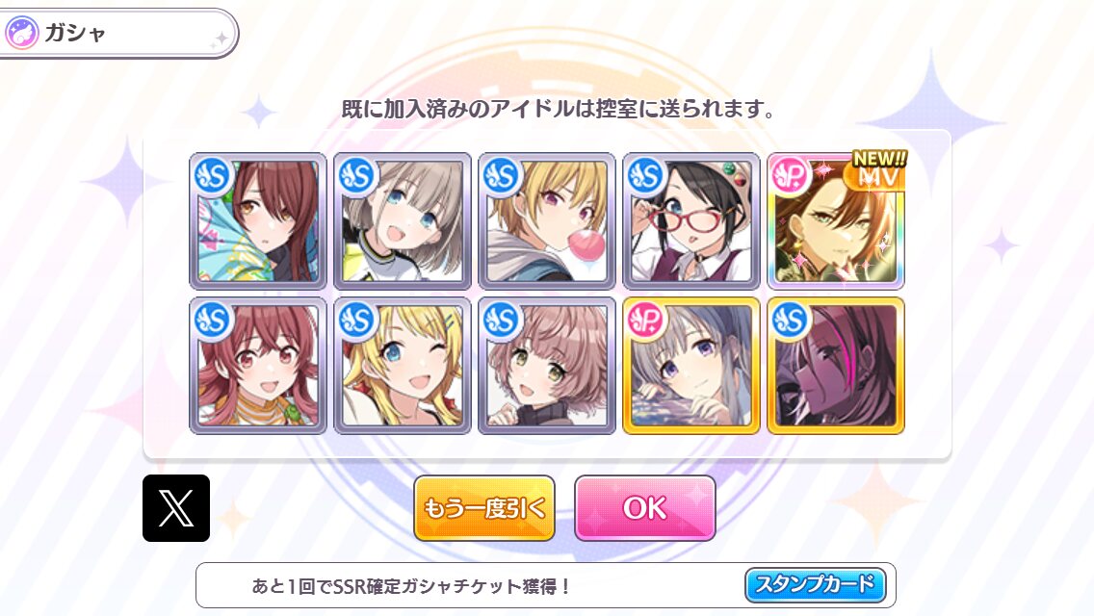Click the pink P badge on MV card

(790, 176)
